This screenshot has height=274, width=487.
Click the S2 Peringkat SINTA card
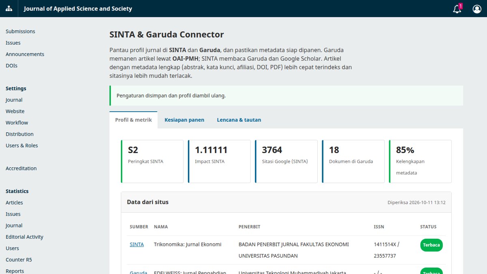pyautogui.click(x=152, y=162)
